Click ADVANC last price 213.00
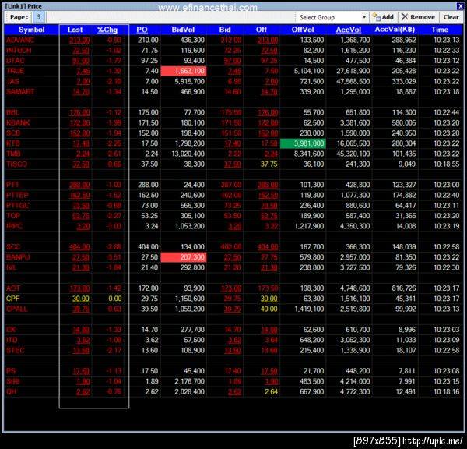This screenshot has height=449, width=467. 79,40
